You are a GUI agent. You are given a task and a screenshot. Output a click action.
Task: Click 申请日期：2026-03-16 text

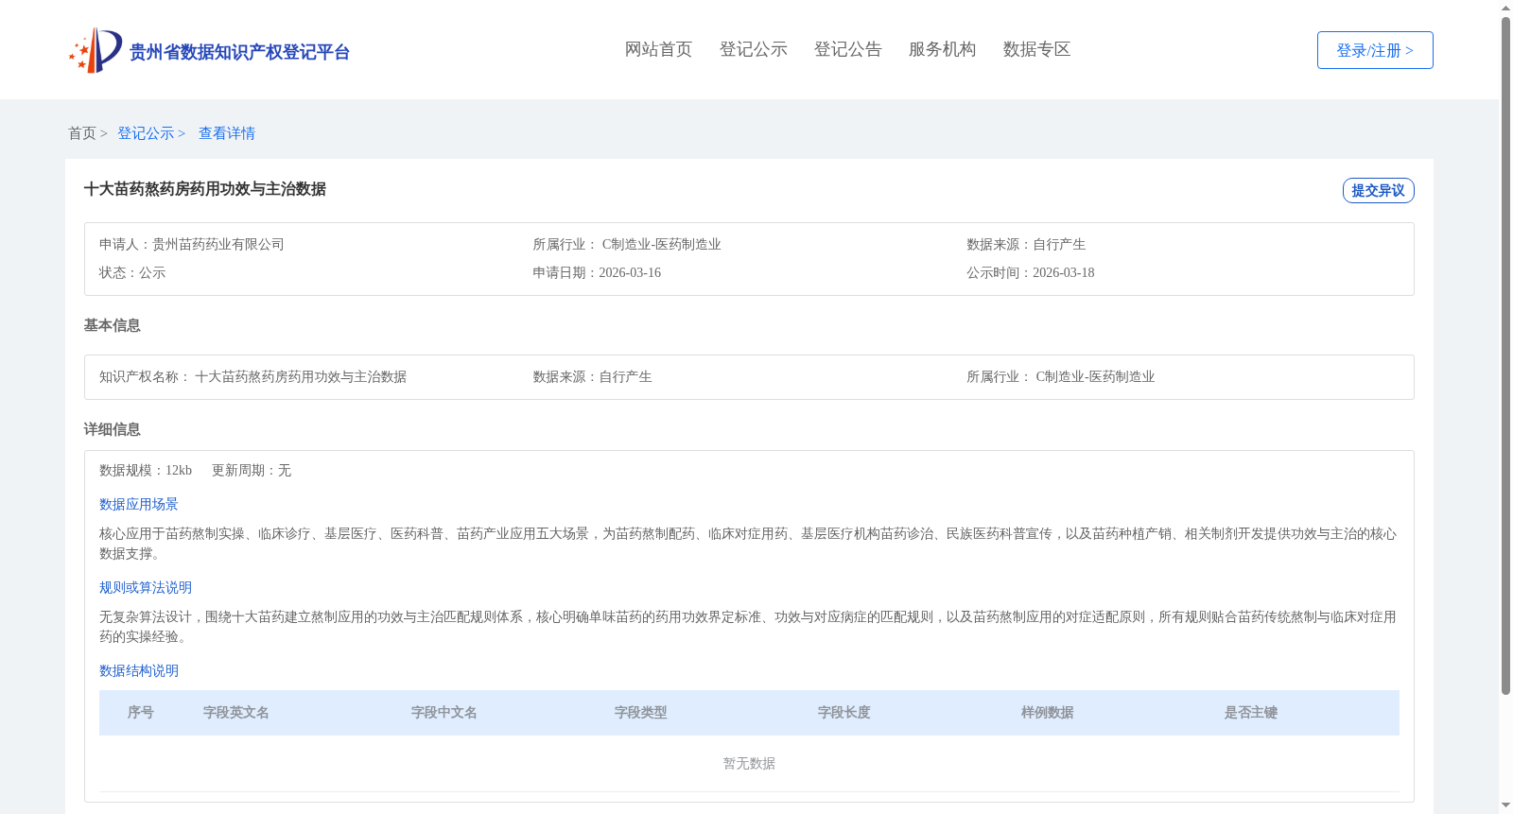[597, 272]
